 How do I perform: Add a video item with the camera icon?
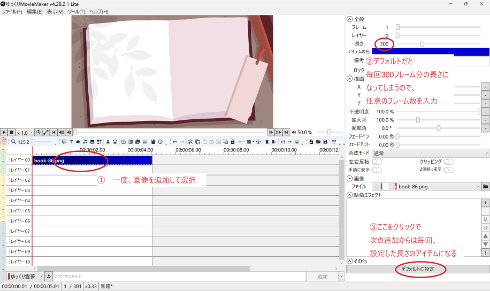pyautogui.click(x=78, y=142)
